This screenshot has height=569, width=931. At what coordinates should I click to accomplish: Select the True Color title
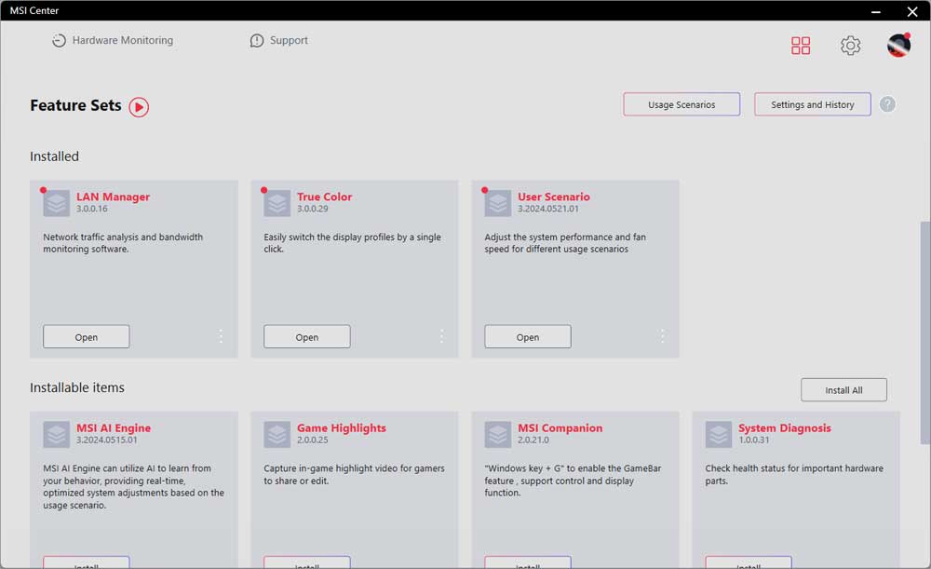click(324, 196)
